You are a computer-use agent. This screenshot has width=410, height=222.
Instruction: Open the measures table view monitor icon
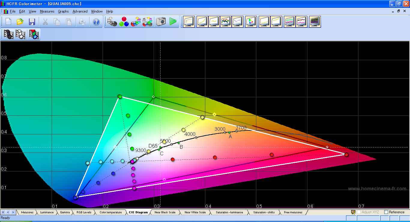click(189, 22)
